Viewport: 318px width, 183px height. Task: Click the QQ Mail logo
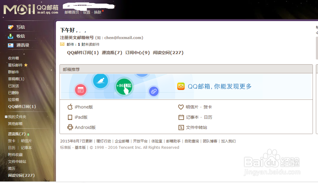pyautogui.click(x=31, y=9)
